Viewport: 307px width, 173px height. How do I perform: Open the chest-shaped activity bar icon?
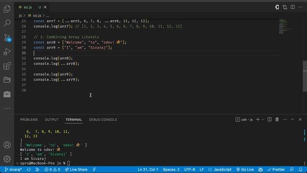[x=7, y=94]
